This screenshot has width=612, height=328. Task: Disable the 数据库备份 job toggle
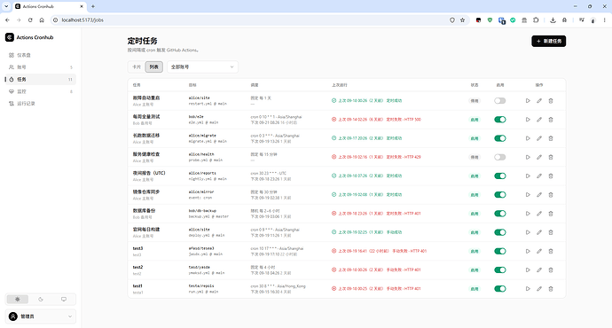(x=500, y=214)
